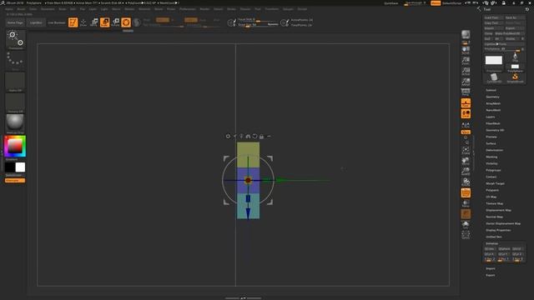This screenshot has width=534, height=300.
Task: Click the Scroll canvas icon
Action: coord(466,51)
